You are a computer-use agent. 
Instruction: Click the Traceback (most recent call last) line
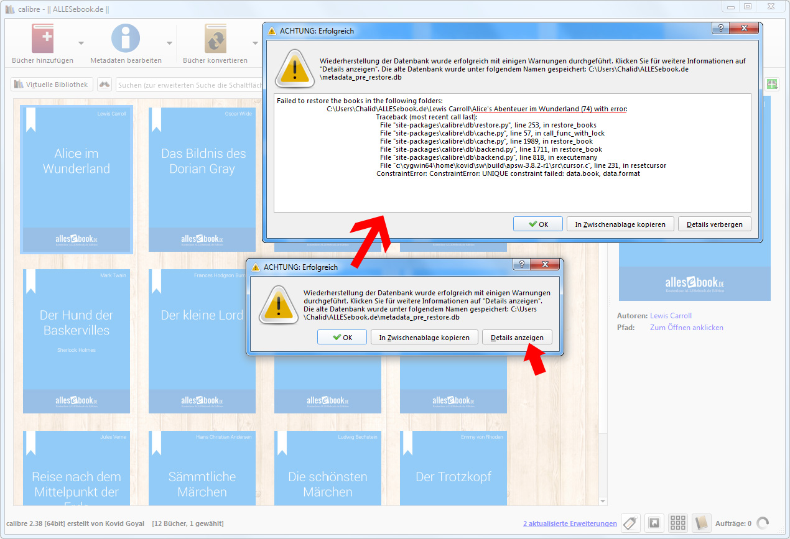427,117
